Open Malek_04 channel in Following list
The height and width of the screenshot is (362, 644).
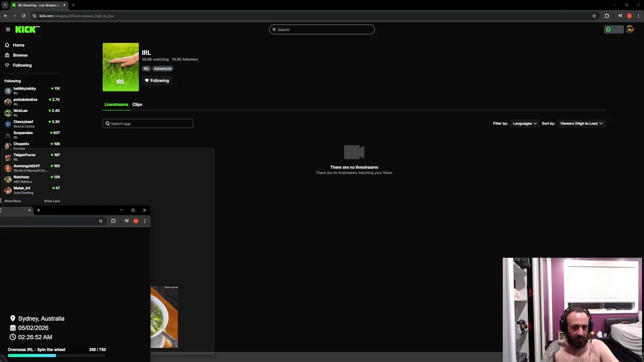pos(32,190)
